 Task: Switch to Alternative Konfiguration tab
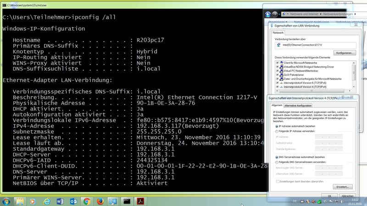[x=298, y=106]
